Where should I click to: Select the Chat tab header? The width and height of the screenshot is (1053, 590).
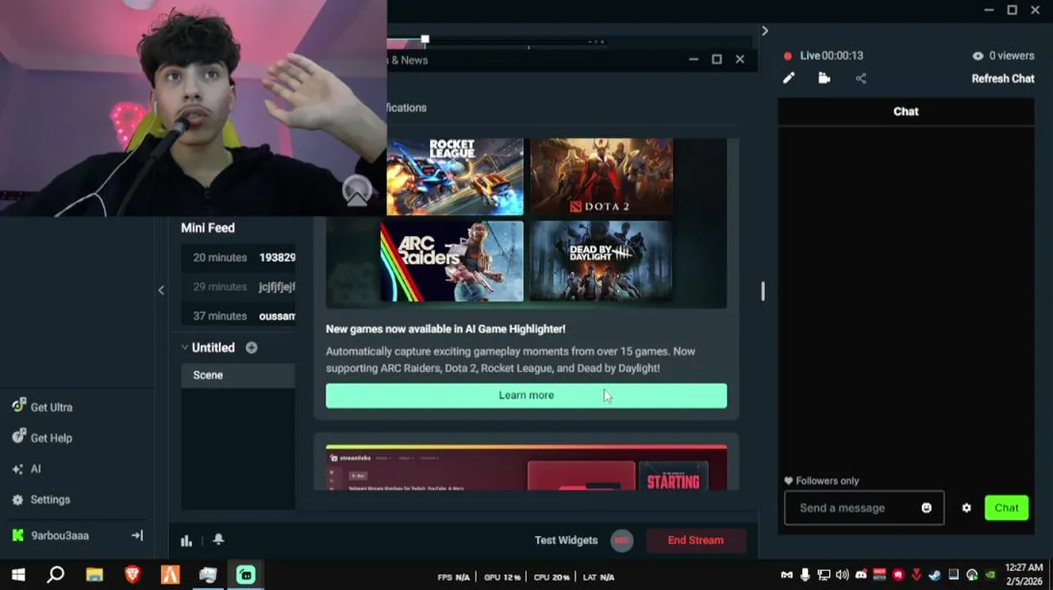point(905,111)
